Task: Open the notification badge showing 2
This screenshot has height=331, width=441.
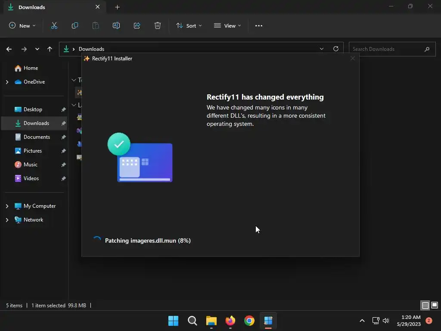Action: click(429, 321)
